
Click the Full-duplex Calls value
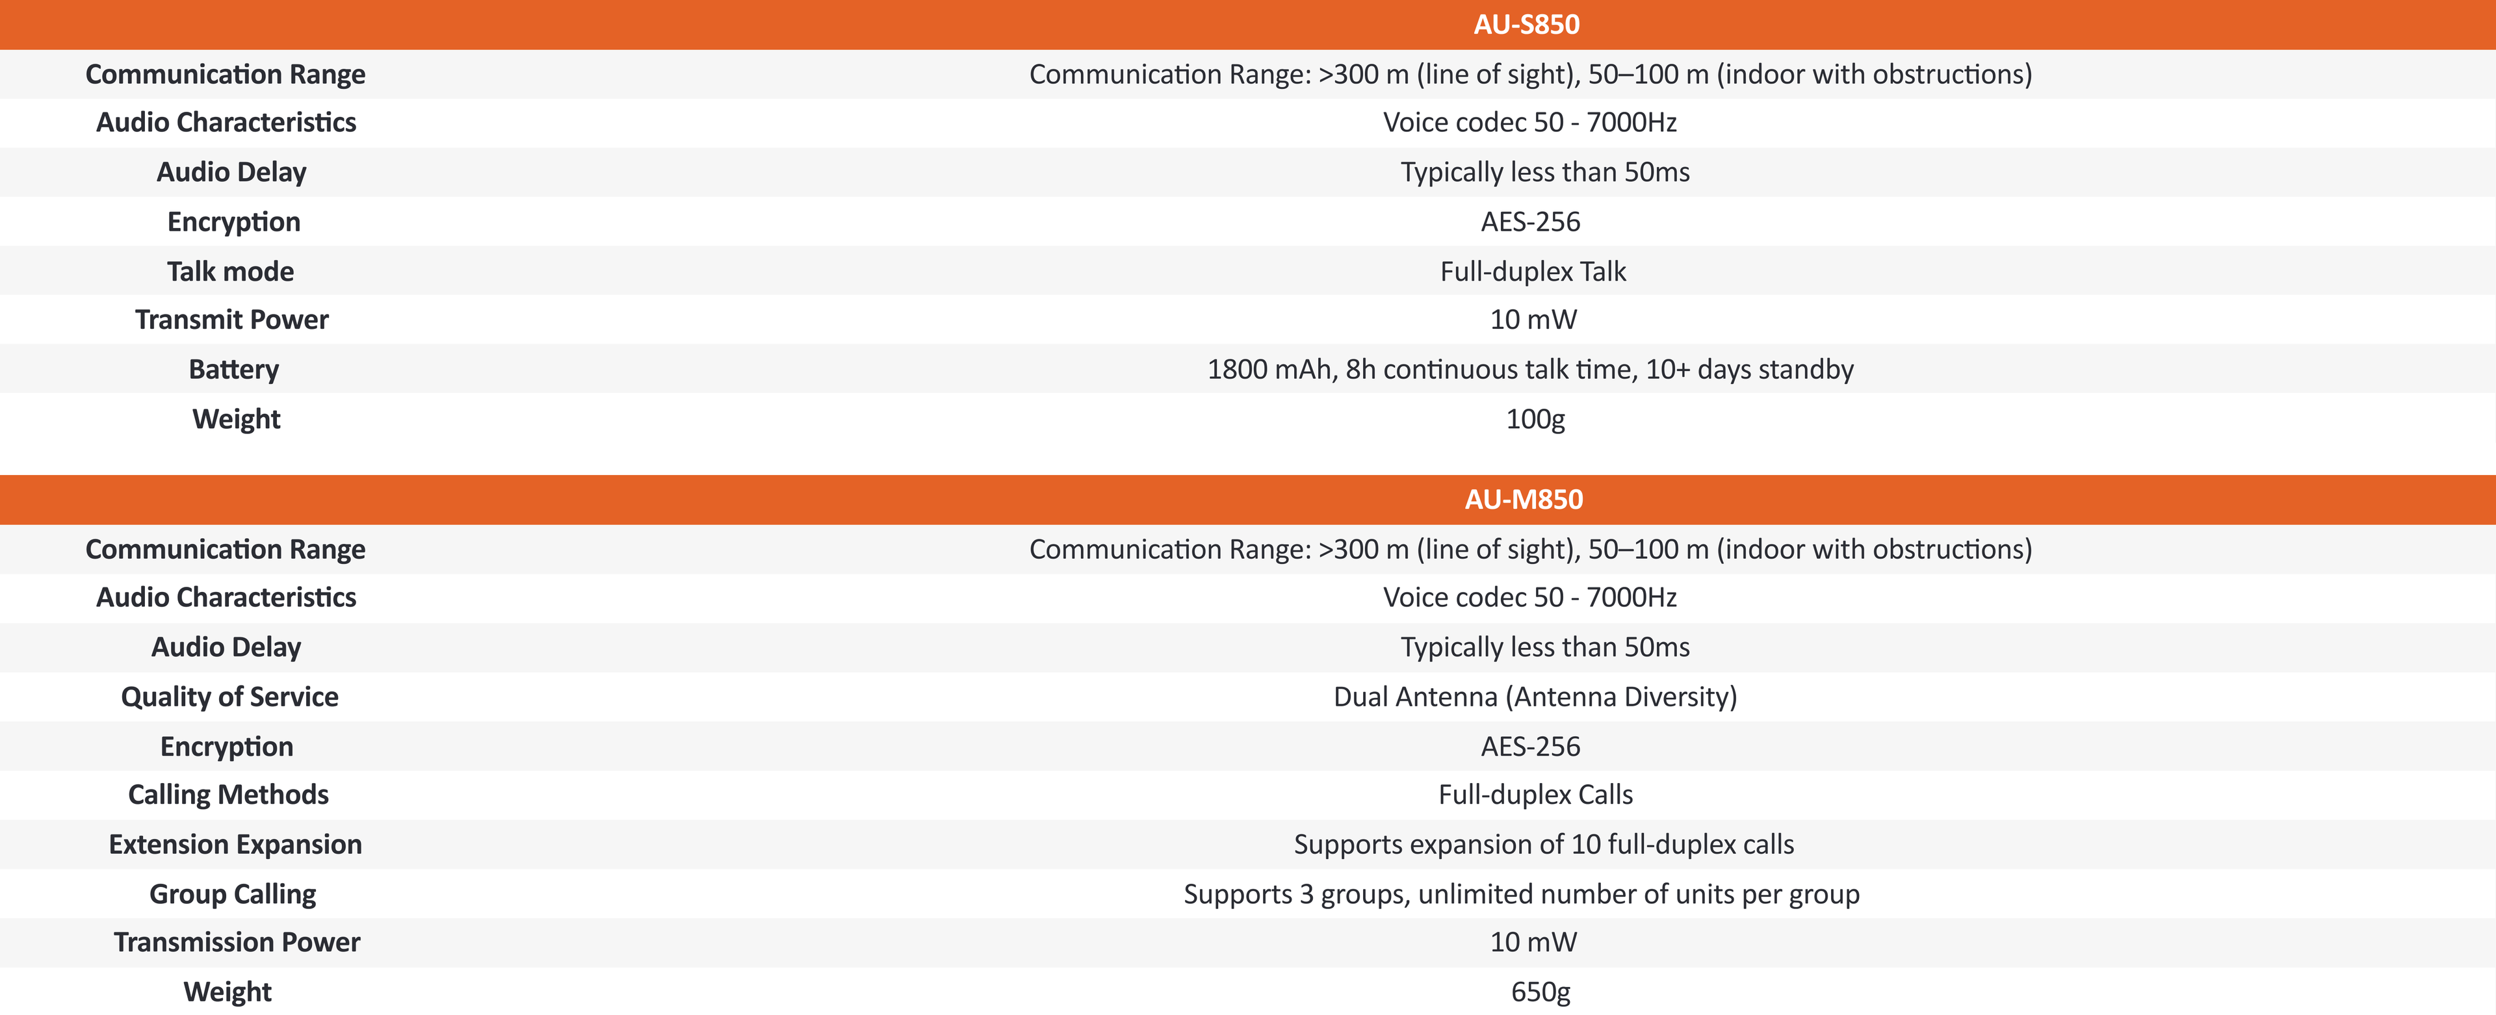coord(1535,794)
